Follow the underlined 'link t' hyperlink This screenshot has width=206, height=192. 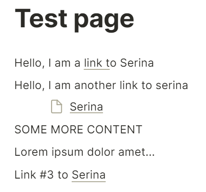point(97,63)
